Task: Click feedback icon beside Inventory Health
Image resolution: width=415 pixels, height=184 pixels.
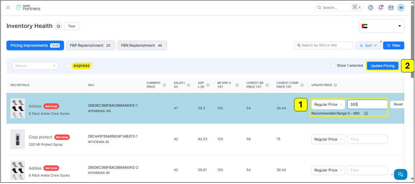Action: click(59, 26)
